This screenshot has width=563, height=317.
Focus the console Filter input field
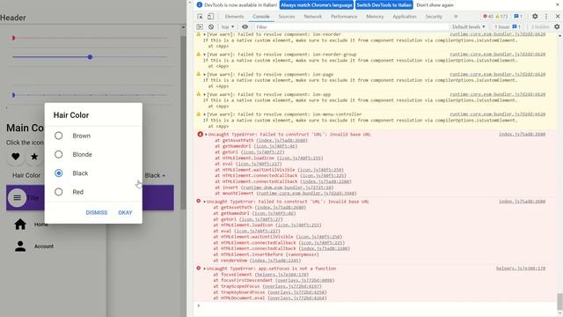351,27
